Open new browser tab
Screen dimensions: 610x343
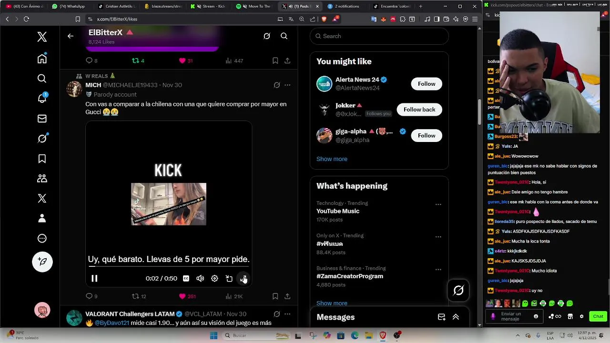pyautogui.click(x=420, y=6)
